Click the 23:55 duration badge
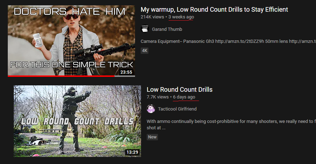Viewport: 316px width, 164px height. 126,72
